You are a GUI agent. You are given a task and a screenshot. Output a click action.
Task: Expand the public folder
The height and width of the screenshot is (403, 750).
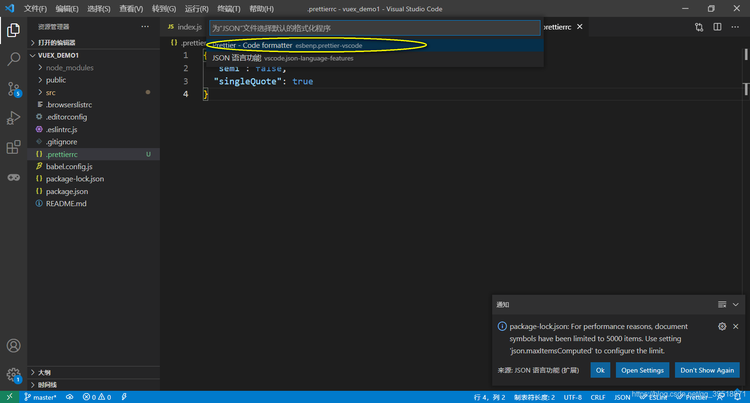coord(94,80)
